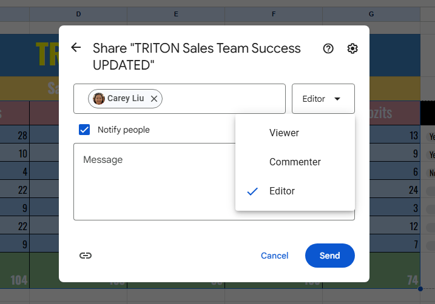
Task: Select the column F header
Action: [x=274, y=14]
